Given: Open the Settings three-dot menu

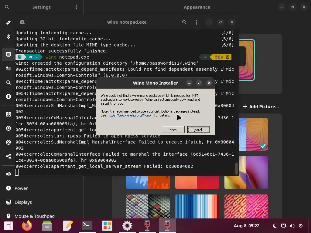Looking at the screenshot, I should tap(76, 7).
